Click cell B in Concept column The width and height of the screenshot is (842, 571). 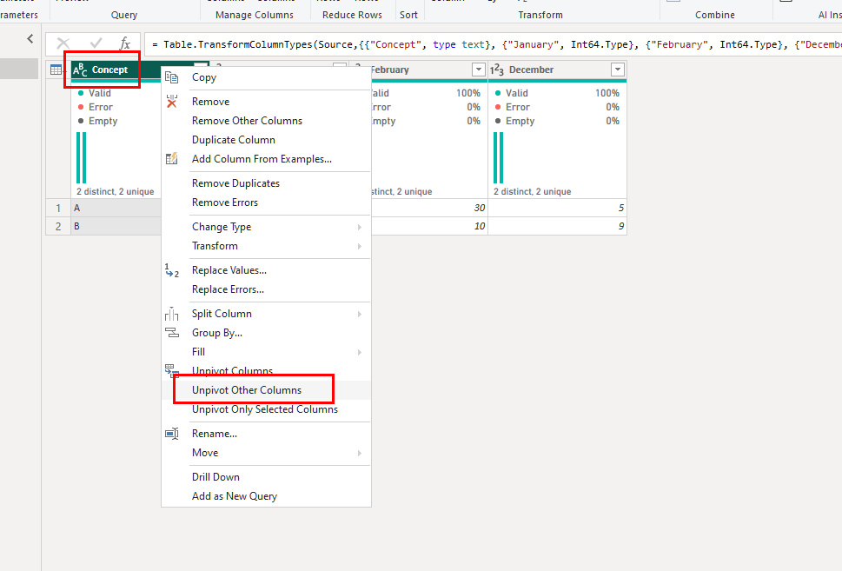[x=116, y=226]
